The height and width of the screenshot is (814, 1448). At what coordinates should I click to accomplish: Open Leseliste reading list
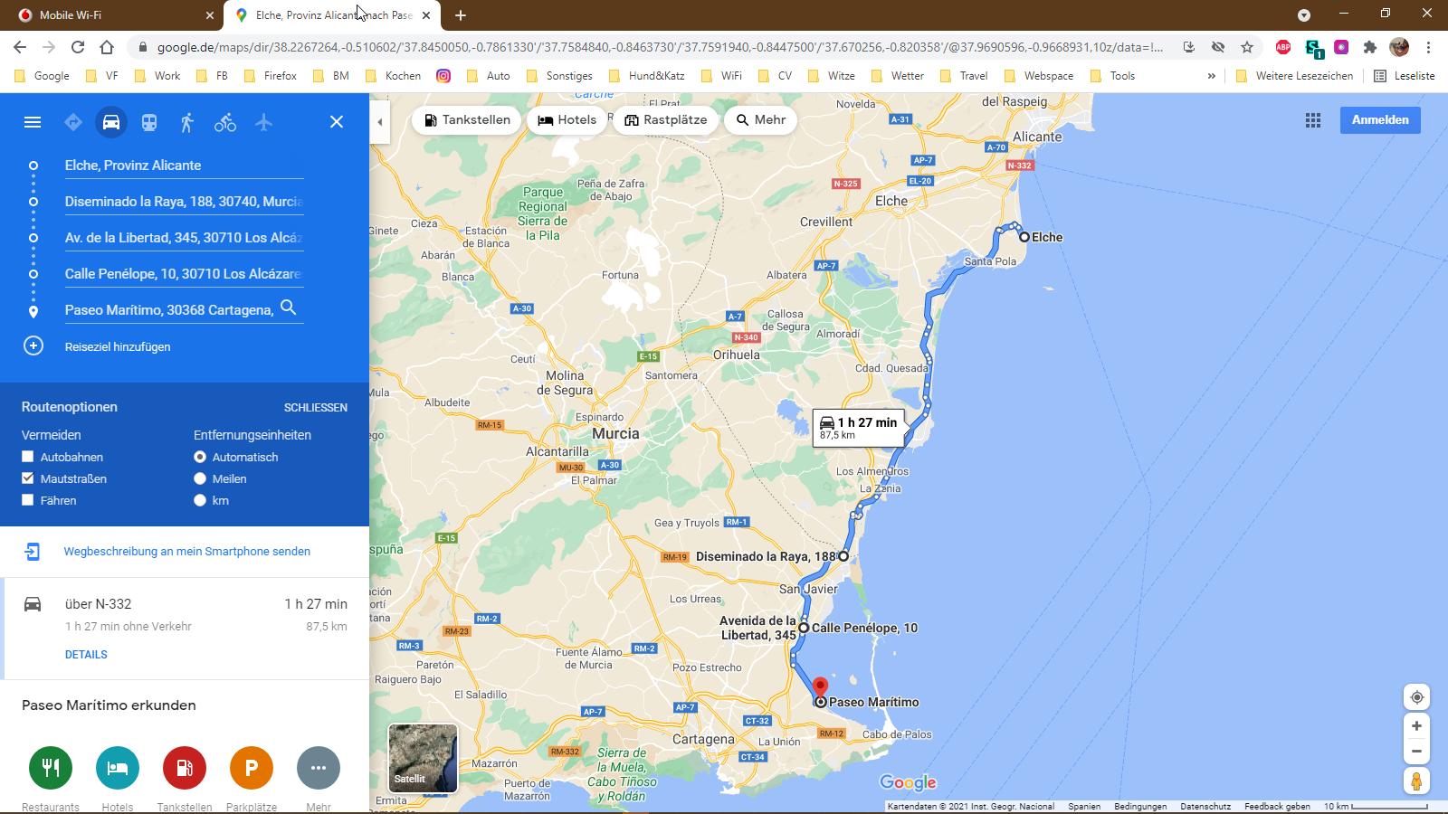pyautogui.click(x=1405, y=76)
